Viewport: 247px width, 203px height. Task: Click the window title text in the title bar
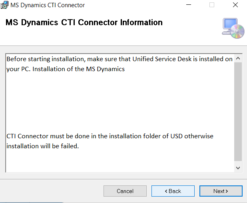click(48, 5)
